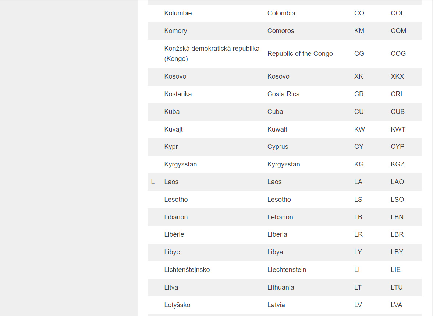Select the KGZ code for Kyrgyzstan
This screenshot has width=433, height=316.
[x=397, y=164]
